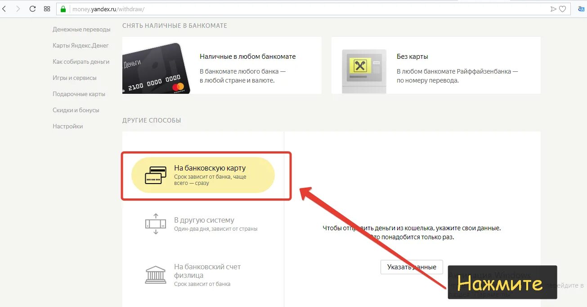Open Как собирать деньги in sidebar

[x=81, y=62]
